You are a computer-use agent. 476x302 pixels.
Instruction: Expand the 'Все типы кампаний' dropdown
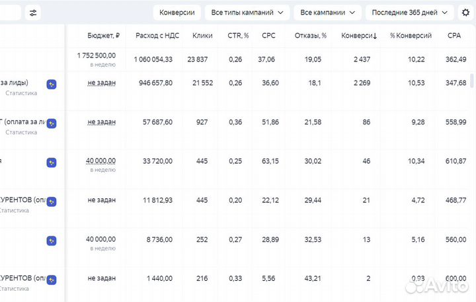tap(247, 13)
